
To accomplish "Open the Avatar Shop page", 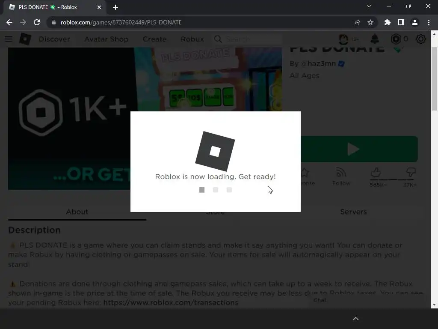I will coord(107,39).
